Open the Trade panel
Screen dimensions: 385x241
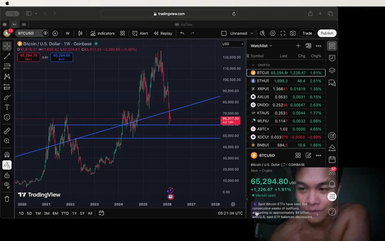point(307,33)
